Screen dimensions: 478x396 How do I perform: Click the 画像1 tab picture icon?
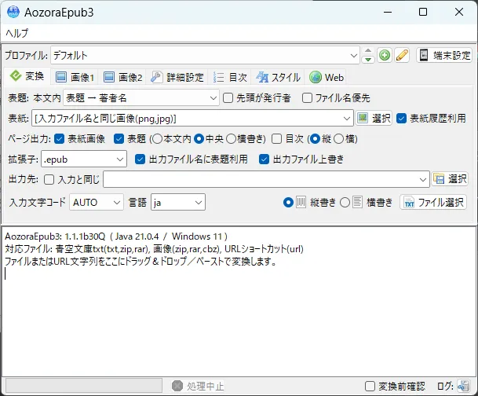61,78
